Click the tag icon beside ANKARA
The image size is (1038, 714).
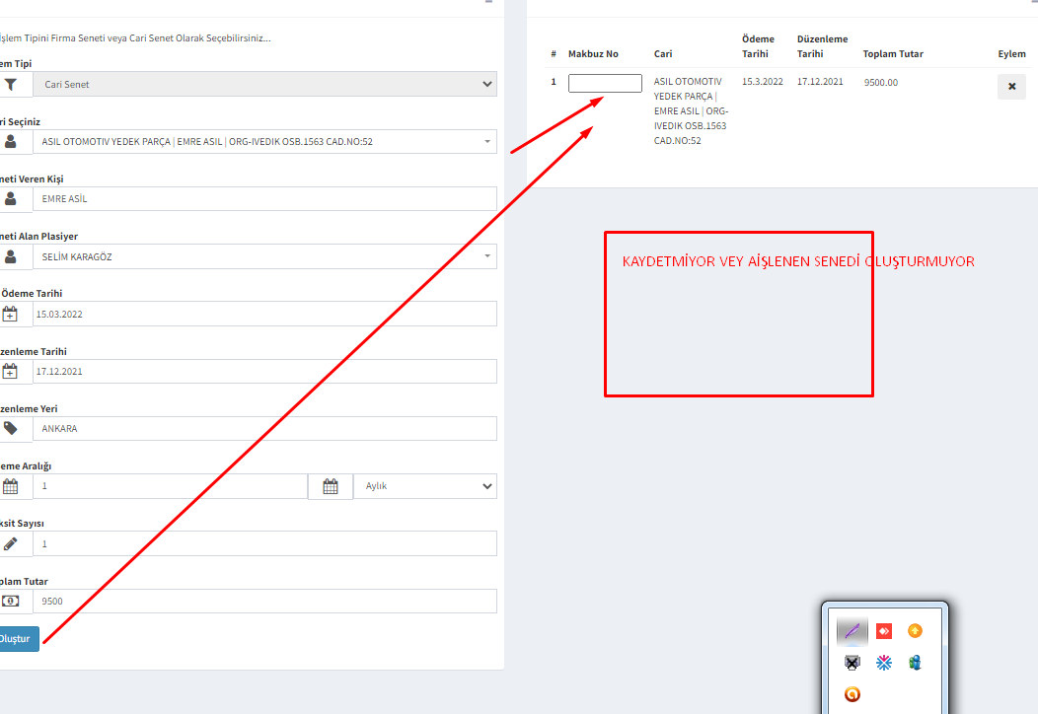(x=11, y=429)
